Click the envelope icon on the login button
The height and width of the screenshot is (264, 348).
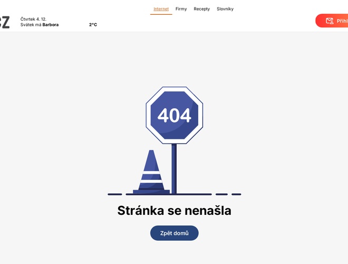click(330, 21)
